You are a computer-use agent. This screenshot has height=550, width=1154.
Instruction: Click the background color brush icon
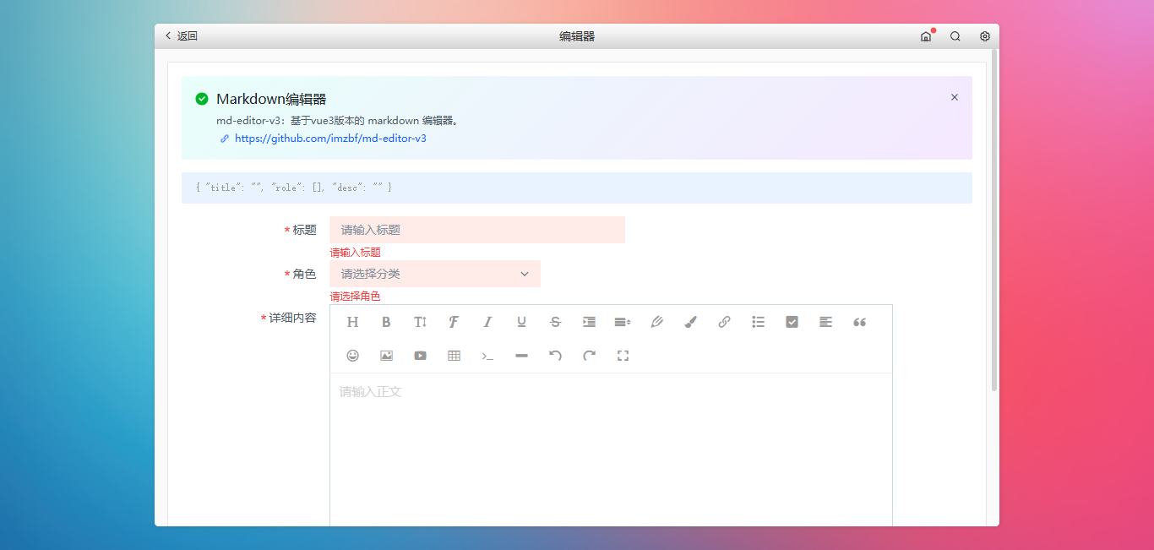[x=690, y=322]
